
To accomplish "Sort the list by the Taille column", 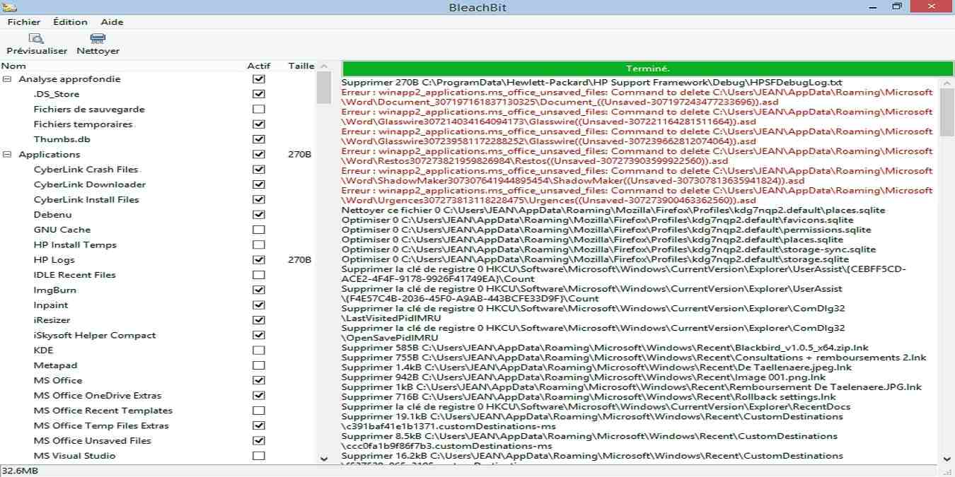I will coord(301,65).
